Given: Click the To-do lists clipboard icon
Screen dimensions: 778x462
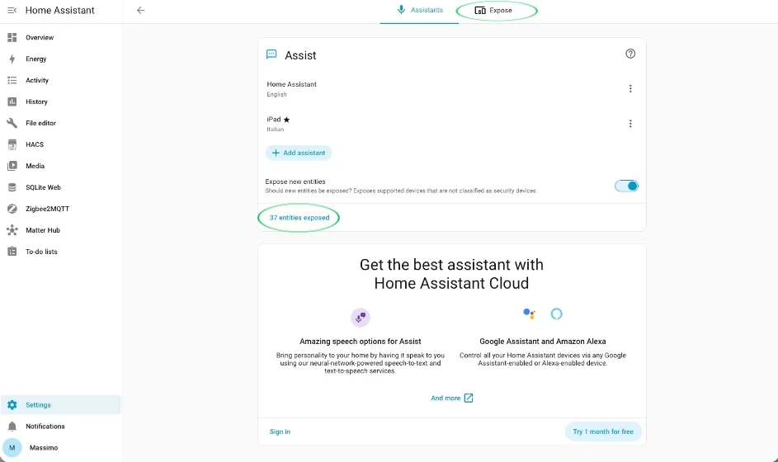Looking at the screenshot, I should pos(12,251).
